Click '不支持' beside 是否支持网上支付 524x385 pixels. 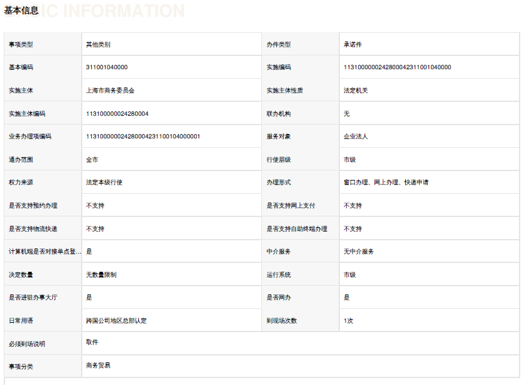pos(352,205)
